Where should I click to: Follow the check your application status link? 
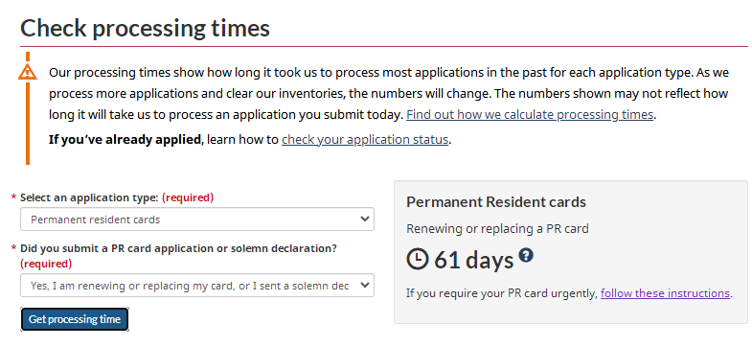pyautogui.click(x=365, y=140)
